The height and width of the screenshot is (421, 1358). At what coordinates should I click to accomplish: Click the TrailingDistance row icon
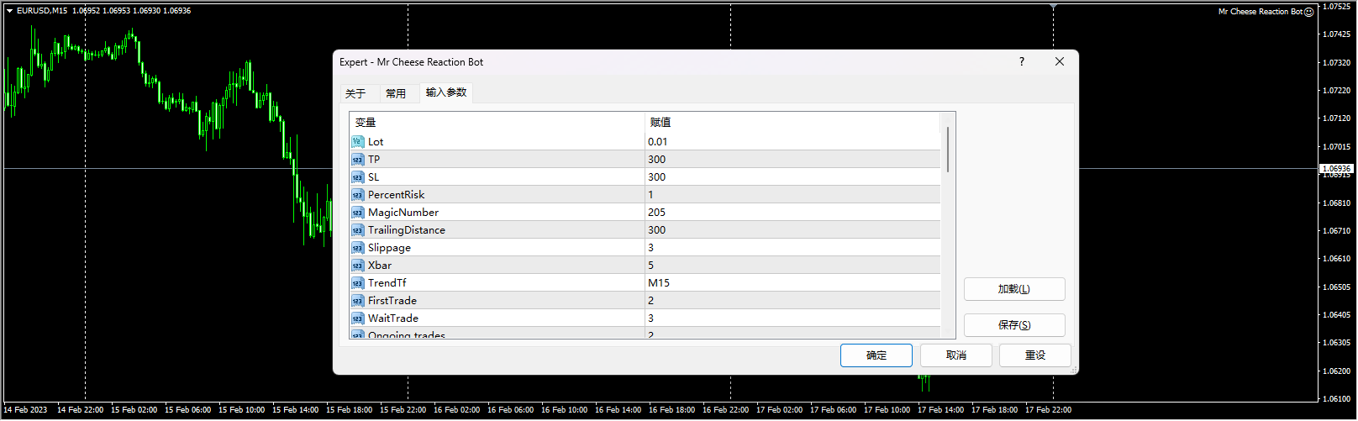point(357,230)
